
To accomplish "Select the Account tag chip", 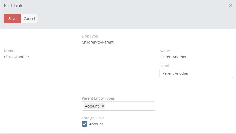I will [92, 106].
